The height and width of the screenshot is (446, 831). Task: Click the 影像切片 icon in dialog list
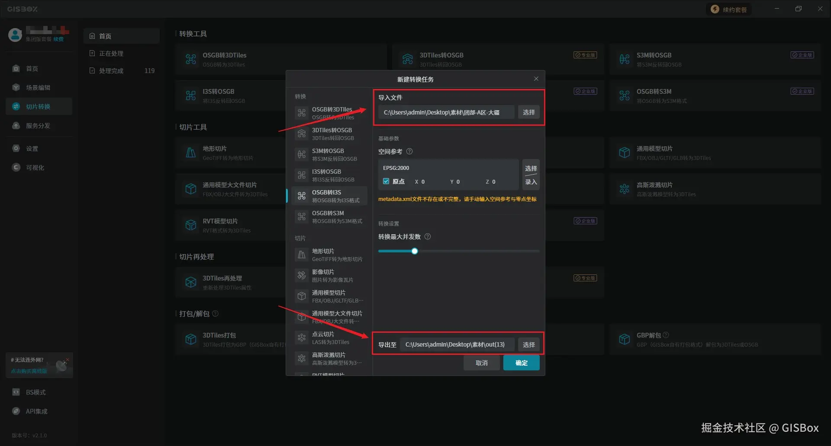[x=302, y=275]
